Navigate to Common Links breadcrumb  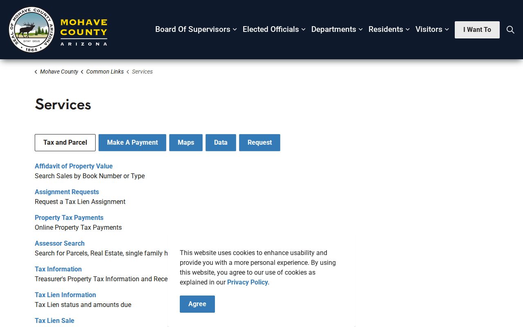click(x=105, y=72)
